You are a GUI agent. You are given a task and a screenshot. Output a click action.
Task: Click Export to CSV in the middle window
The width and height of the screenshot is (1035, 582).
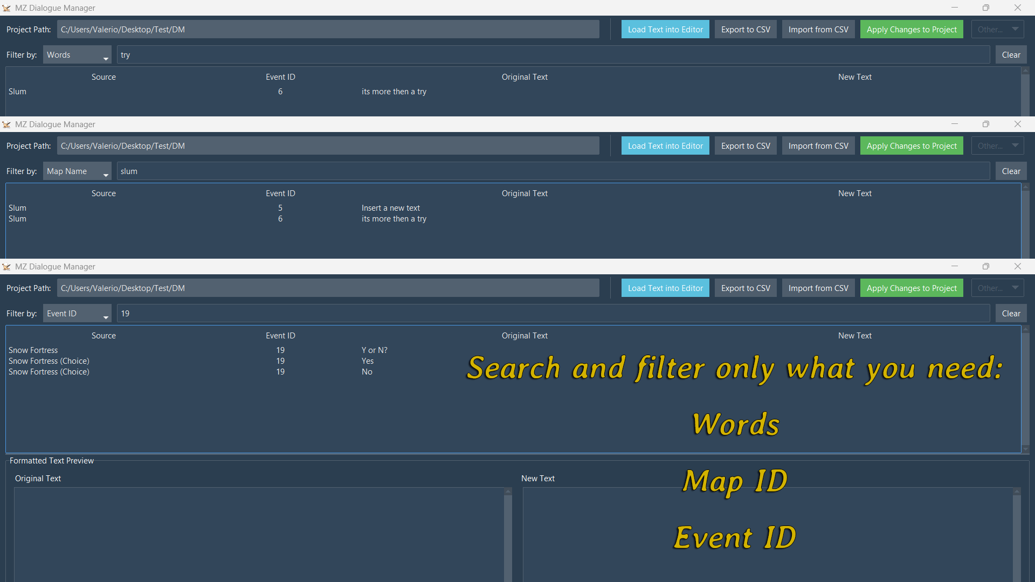tap(745, 146)
